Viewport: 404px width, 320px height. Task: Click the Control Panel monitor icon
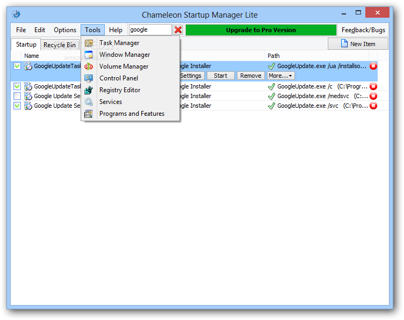click(x=89, y=78)
